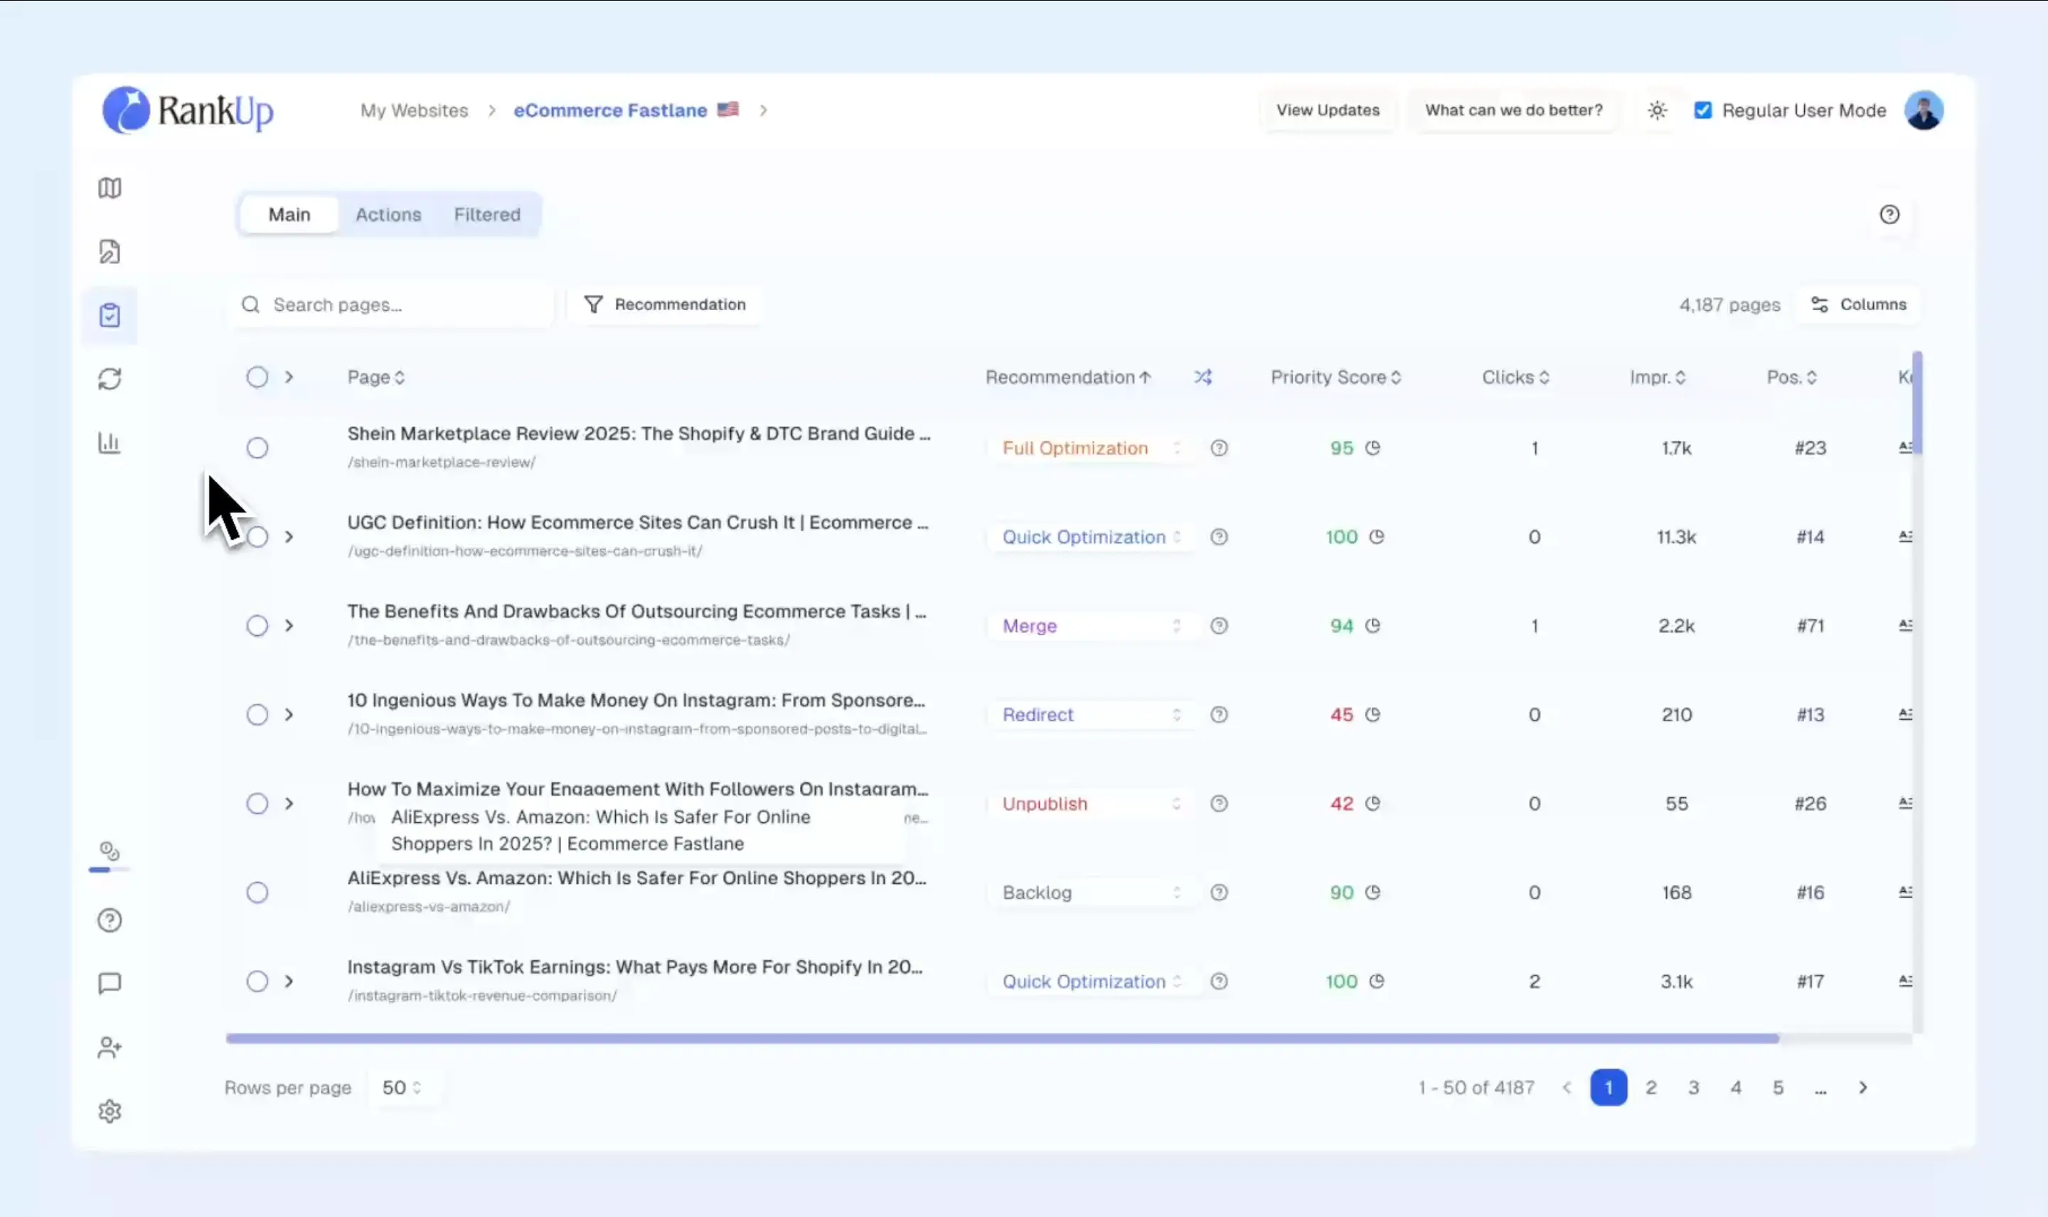The image size is (2048, 1217).
Task: Click help icon next to Merge recommendation
Action: 1219,626
